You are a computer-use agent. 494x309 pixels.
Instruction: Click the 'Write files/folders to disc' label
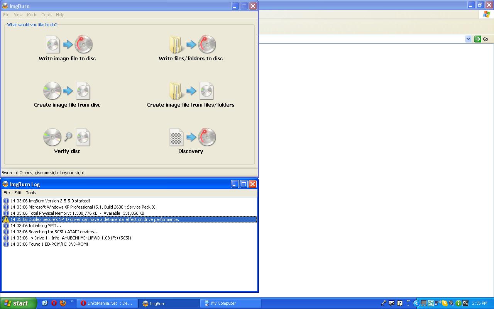point(191,59)
